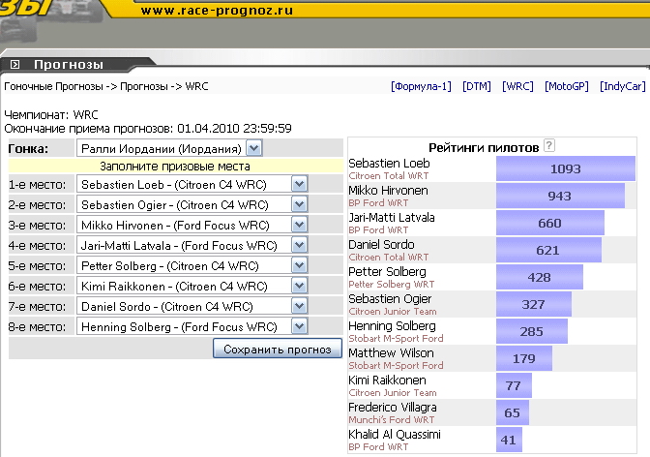
Task: Select the Henning Solberg name in ratings
Action: (x=392, y=326)
